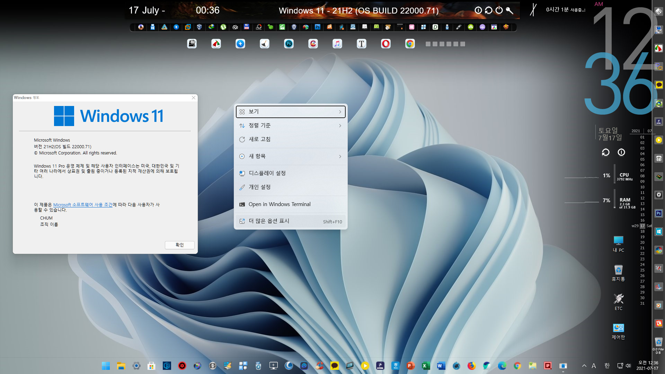Click the power icon in the top banner
665x374 pixels.
pyautogui.click(x=499, y=10)
